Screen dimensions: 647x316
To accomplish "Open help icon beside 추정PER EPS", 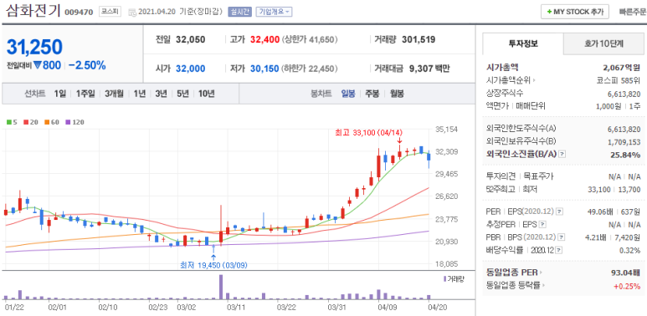I will coord(542,225).
